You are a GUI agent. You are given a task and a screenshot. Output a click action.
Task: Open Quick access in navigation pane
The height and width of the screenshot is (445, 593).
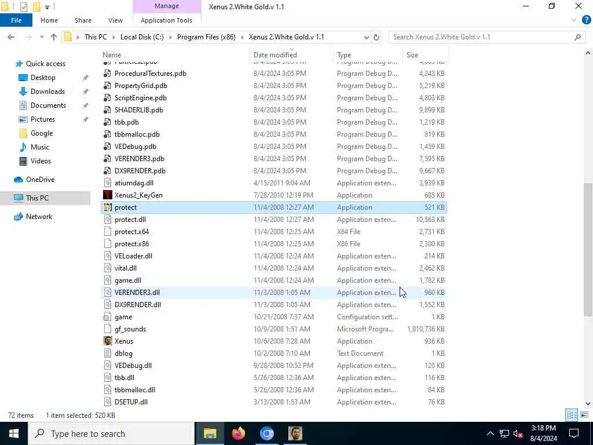pos(45,64)
